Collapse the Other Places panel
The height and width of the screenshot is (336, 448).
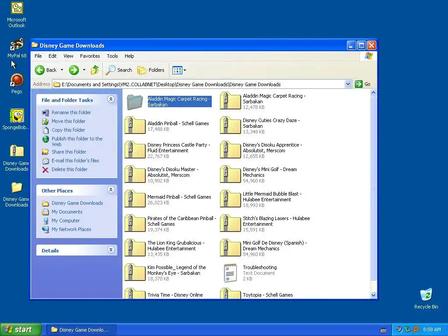point(111,190)
